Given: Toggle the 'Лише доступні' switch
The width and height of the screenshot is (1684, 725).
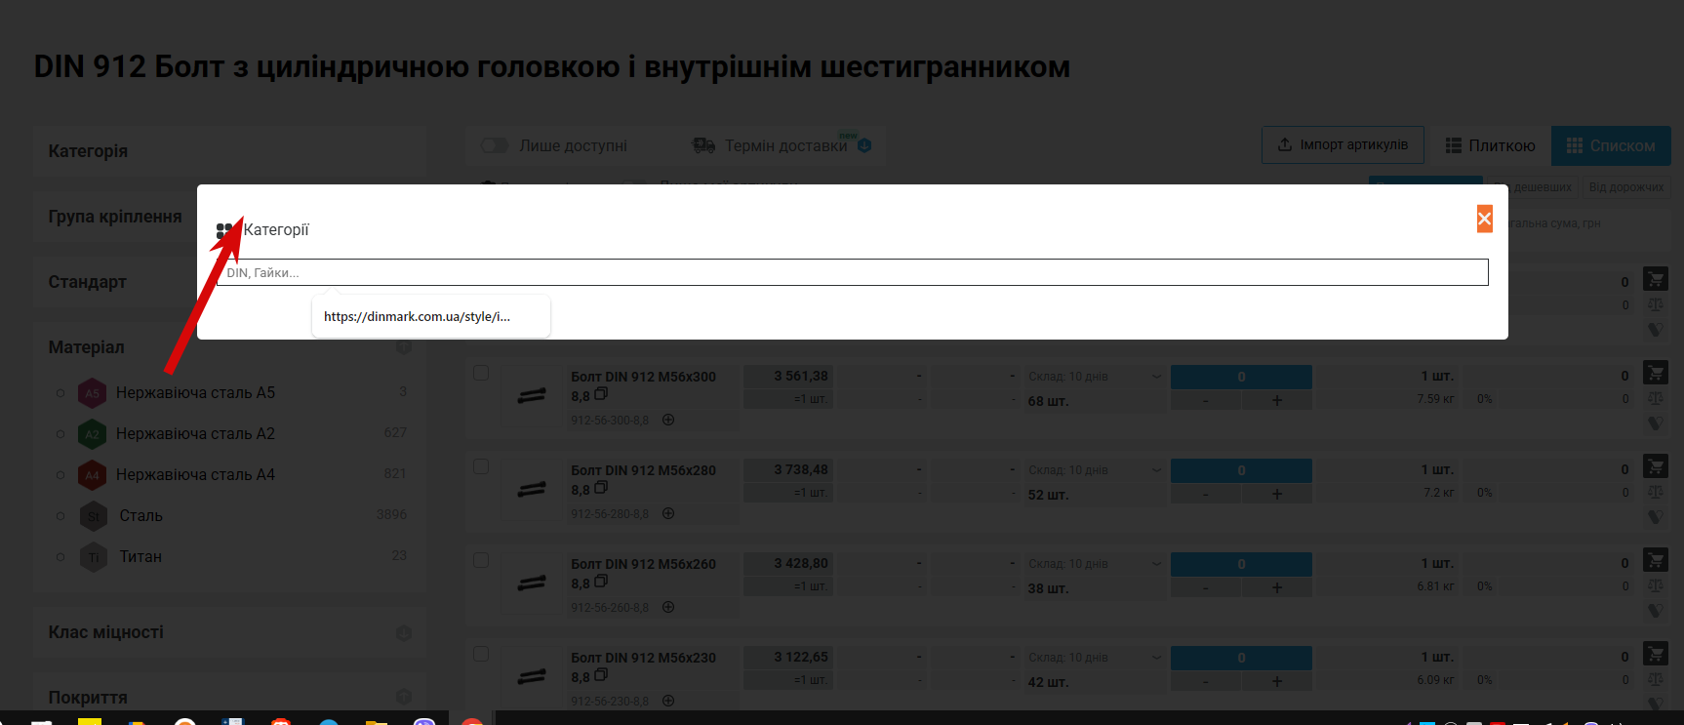Looking at the screenshot, I should tap(495, 145).
